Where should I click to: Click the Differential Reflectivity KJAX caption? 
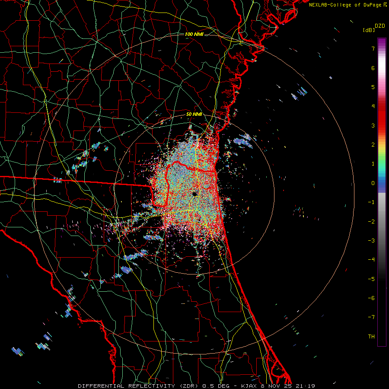(x=197, y=386)
